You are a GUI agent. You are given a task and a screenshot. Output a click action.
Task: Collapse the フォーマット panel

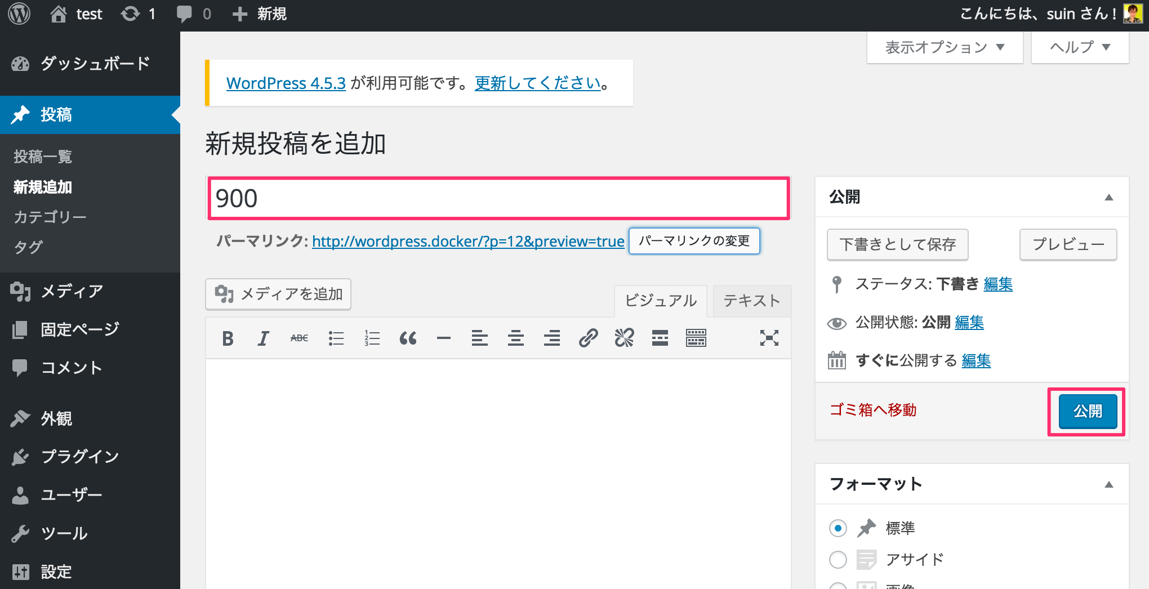point(1108,484)
